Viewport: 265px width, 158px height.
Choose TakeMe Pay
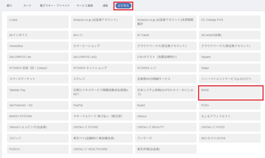point(38,92)
